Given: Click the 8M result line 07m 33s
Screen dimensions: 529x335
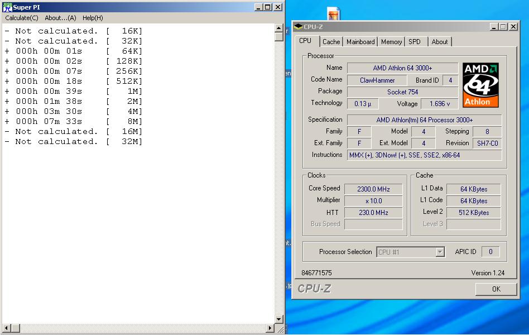Looking at the screenshot, I should 73,121.
